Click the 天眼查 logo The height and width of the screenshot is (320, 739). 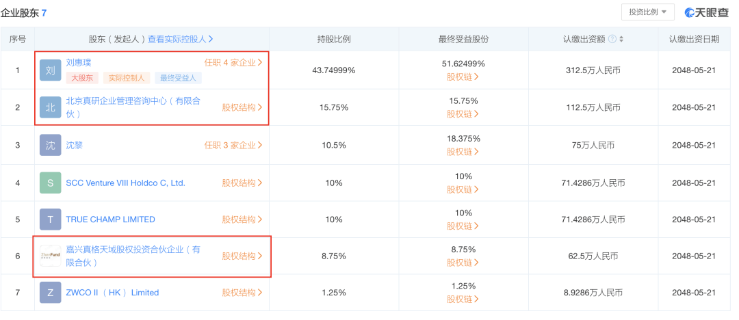pyautogui.click(x=706, y=12)
